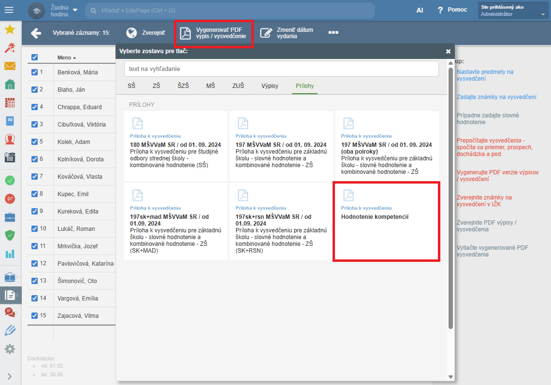This screenshot has height=385, width=551.
Task: Toggle the select-all checkbox in table header
Action: coord(34,57)
